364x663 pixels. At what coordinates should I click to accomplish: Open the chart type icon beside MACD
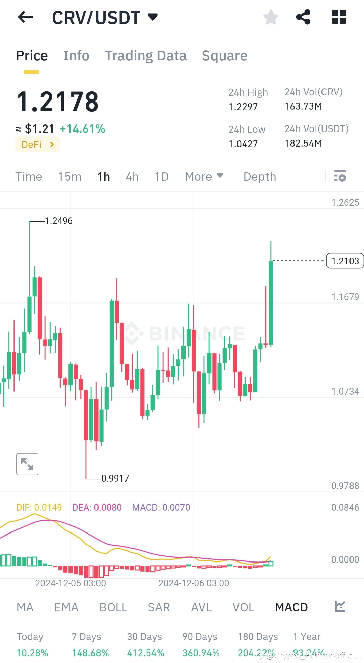point(339,607)
